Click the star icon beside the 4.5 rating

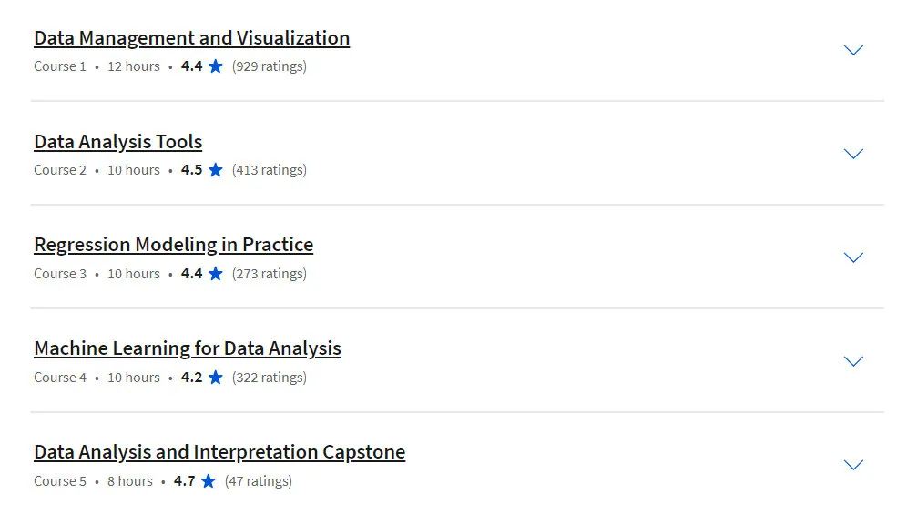click(x=216, y=169)
